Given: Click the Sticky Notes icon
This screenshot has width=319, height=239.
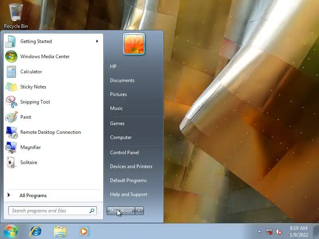Looking at the screenshot, I should [x=12, y=87].
